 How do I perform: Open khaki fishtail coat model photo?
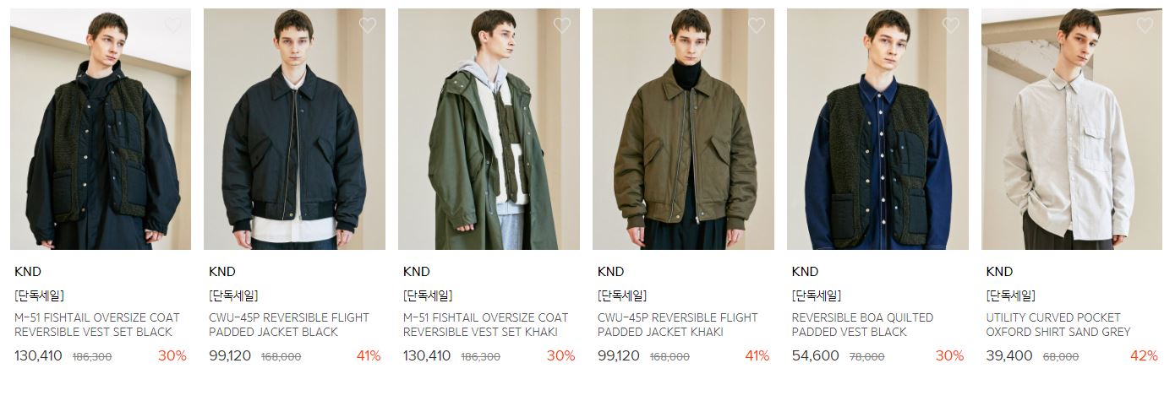[489, 129]
